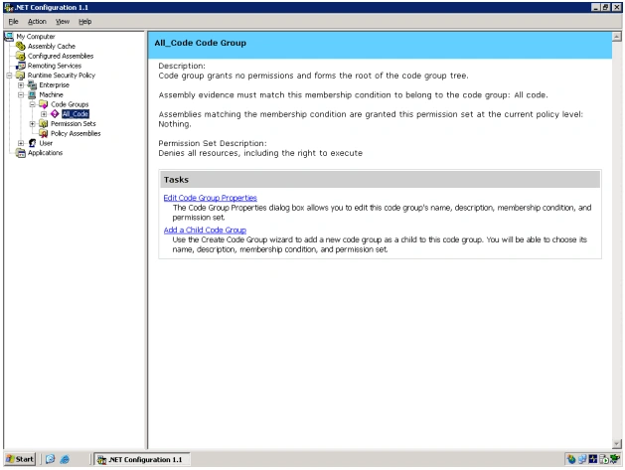Expand the All_Code node
The height and width of the screenshot is (470, 625).
click(x=44, y=114)
